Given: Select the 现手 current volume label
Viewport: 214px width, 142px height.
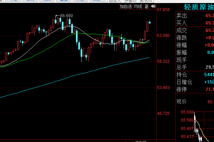Looking at the screenshot, I should [x=181, y=60].
